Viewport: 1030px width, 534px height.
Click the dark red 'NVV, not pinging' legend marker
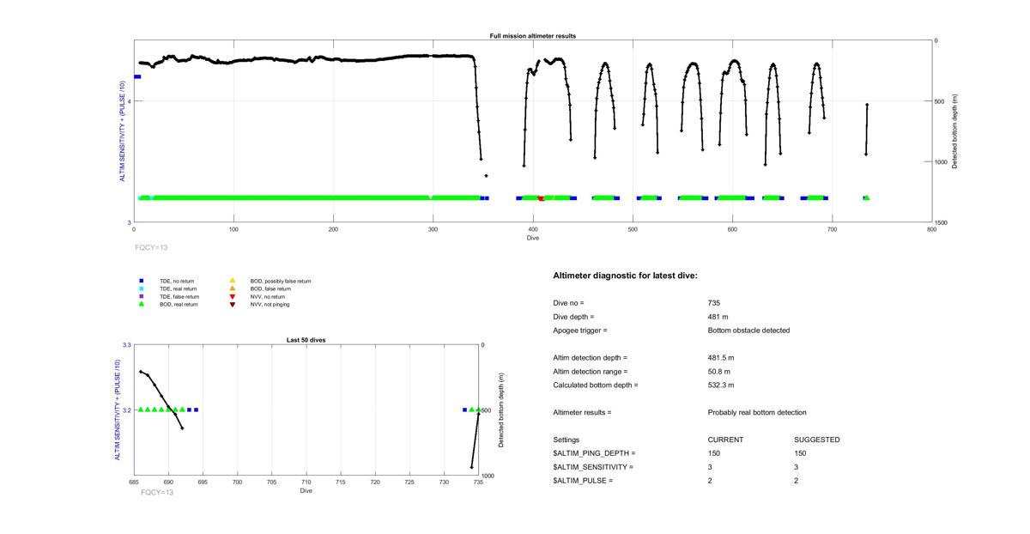click(x=232, y=304)
